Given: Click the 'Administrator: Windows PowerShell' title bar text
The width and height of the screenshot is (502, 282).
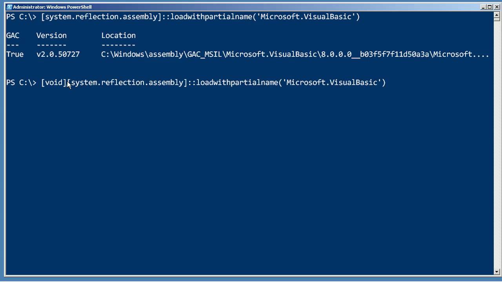Looking at the screenshot, I should (x=52, y=7).
